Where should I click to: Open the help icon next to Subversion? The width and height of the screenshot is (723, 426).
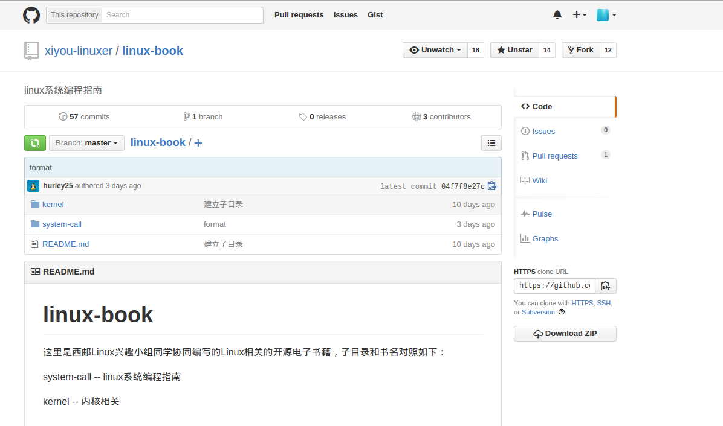point(561,312)
